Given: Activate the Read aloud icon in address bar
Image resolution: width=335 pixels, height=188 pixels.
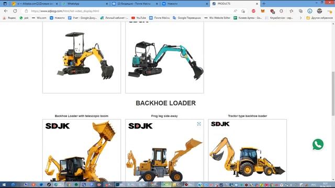Looking at the screenshot, I should [x=235, y=11].
